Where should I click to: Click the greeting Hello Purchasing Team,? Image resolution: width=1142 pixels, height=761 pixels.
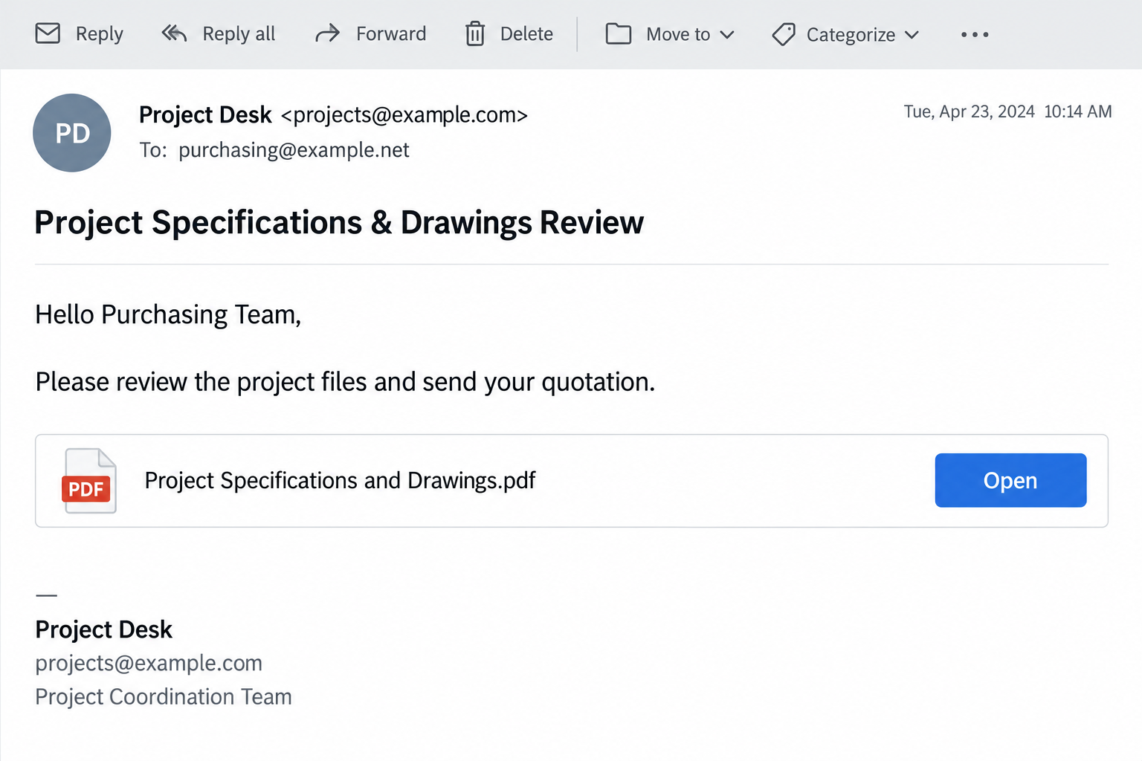point(168,315)
